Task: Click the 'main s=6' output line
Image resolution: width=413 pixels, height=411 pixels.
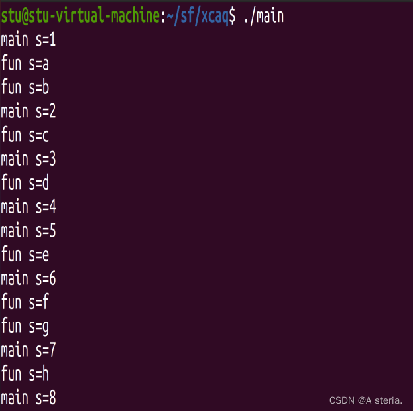Action: coord(29,278)
